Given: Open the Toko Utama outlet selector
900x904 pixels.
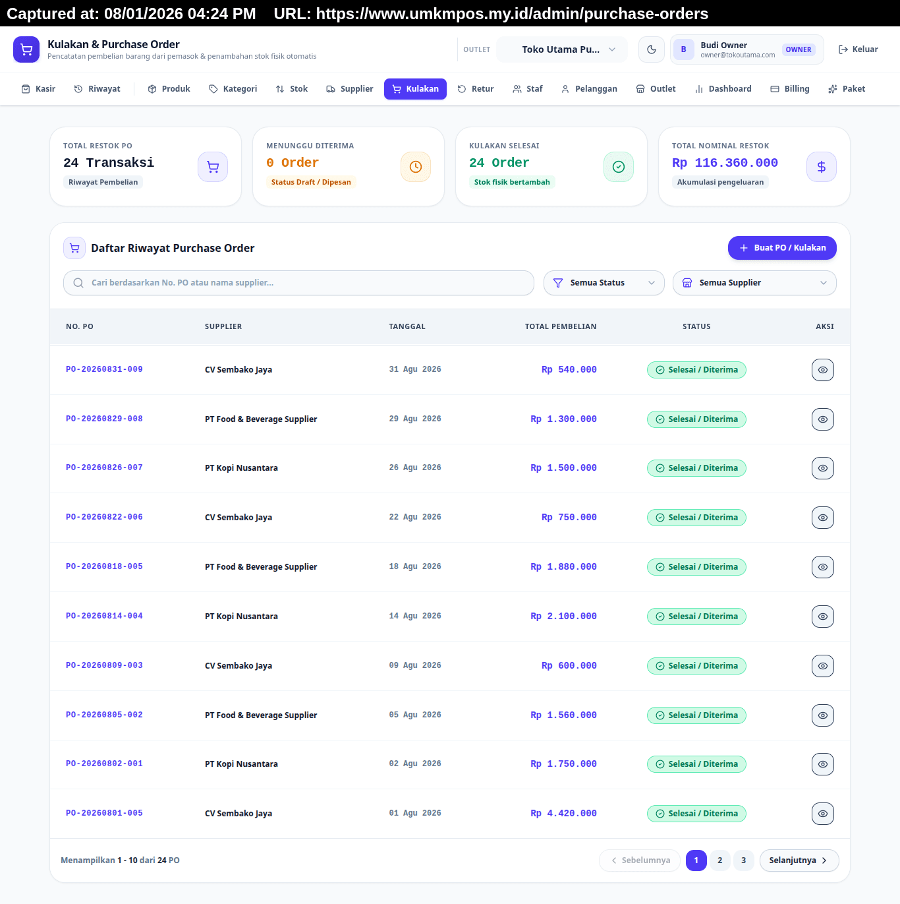Looking at the screenshot, I should pyautogui.click(x=562, y=49).
